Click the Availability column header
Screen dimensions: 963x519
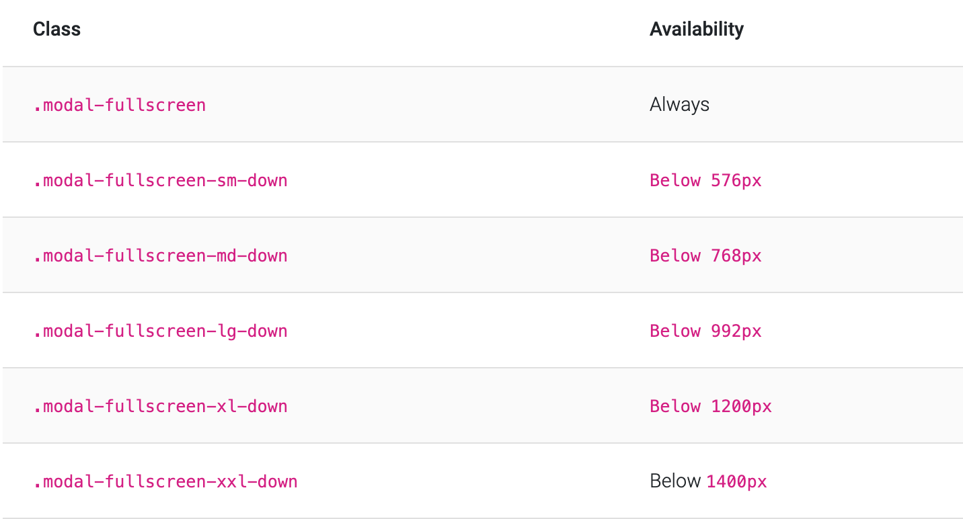click(697, 29)
